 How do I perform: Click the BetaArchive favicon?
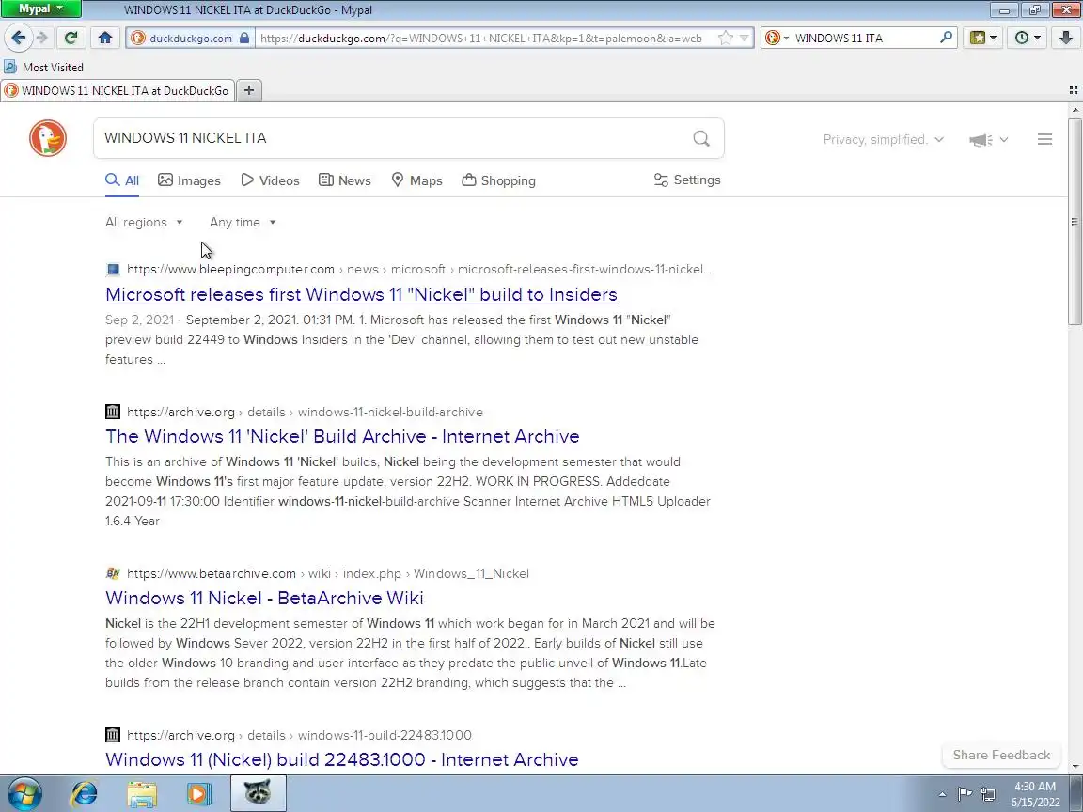[x=113, y=573]
